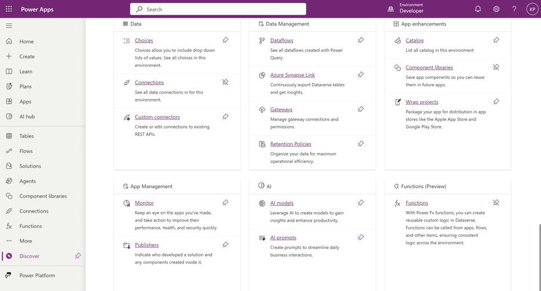Image resolution: width=541 pixels, height=291 pixels.
Task: Open the Wrap projects link
Action: [x=421, y=102]
